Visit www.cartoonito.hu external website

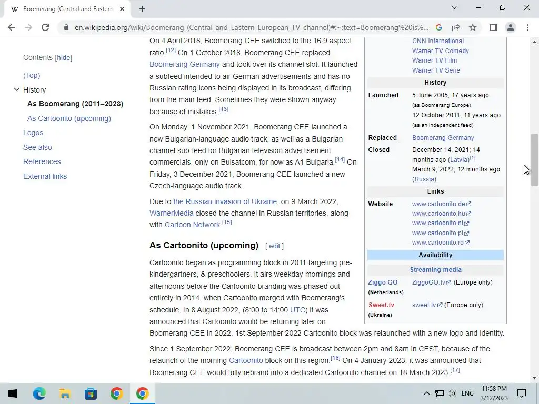tap(442, 214)
